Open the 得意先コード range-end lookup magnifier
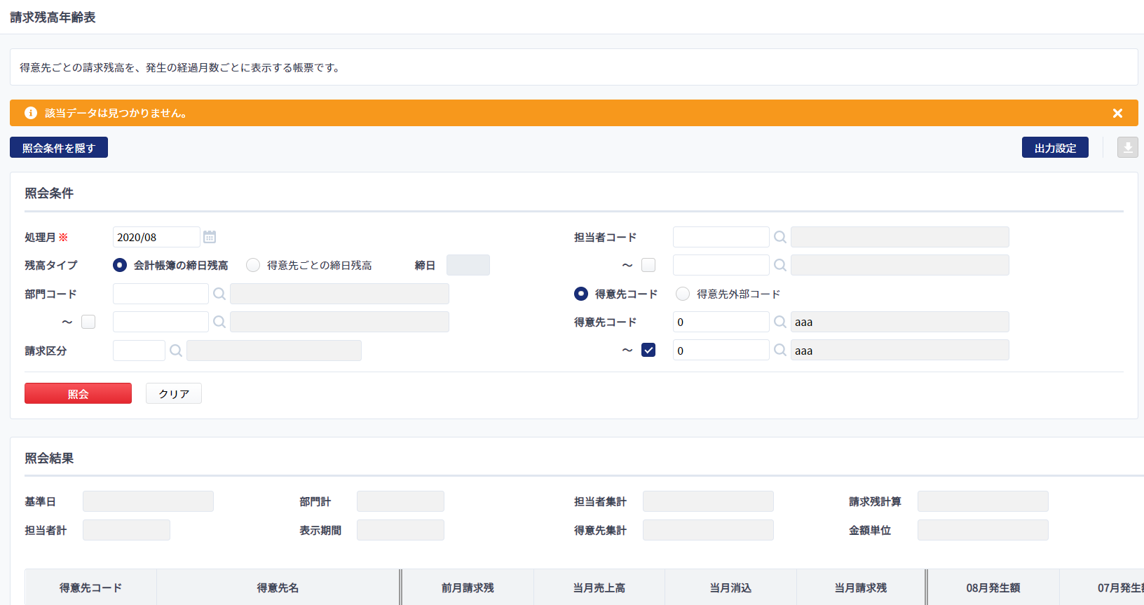Image resolution: width=1144 pixels, height=605 pixels. tap(780, 350)
